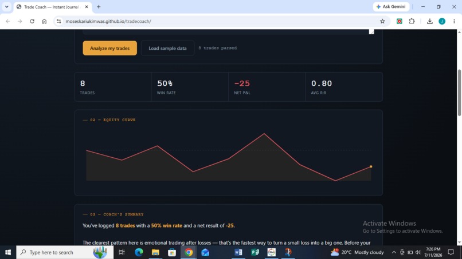Open a new browser tab
462x259 pixels.
click(99, 7)
